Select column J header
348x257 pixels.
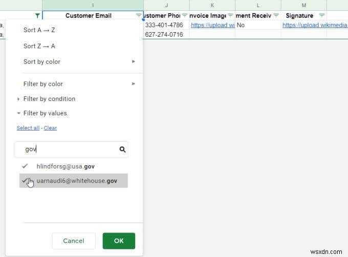[166, 5]
